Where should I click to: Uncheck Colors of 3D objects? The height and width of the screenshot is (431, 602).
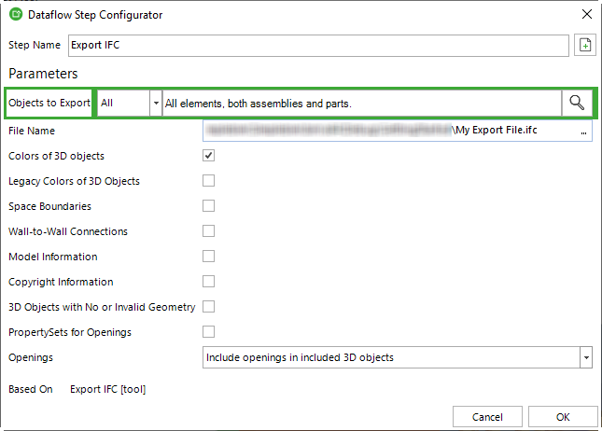tap(208, 156)
